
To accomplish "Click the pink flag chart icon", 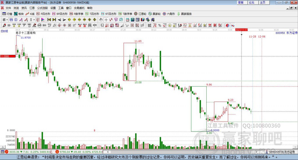I will click(x=43, y=20).
